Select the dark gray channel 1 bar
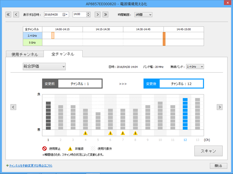Image resolution: width=233 pixels, height=174 pixels. pos(48,116)
